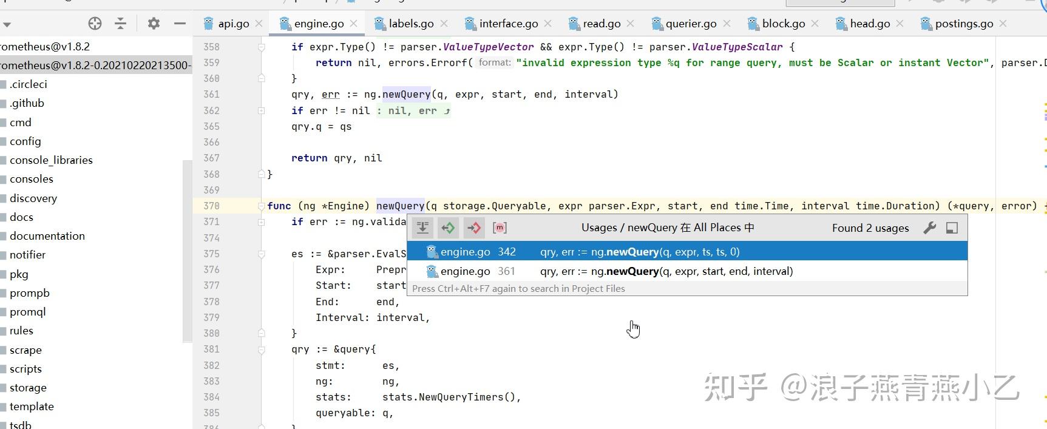
Task: Click fold end marker at line 368
Action: click(x=261, y=174)
